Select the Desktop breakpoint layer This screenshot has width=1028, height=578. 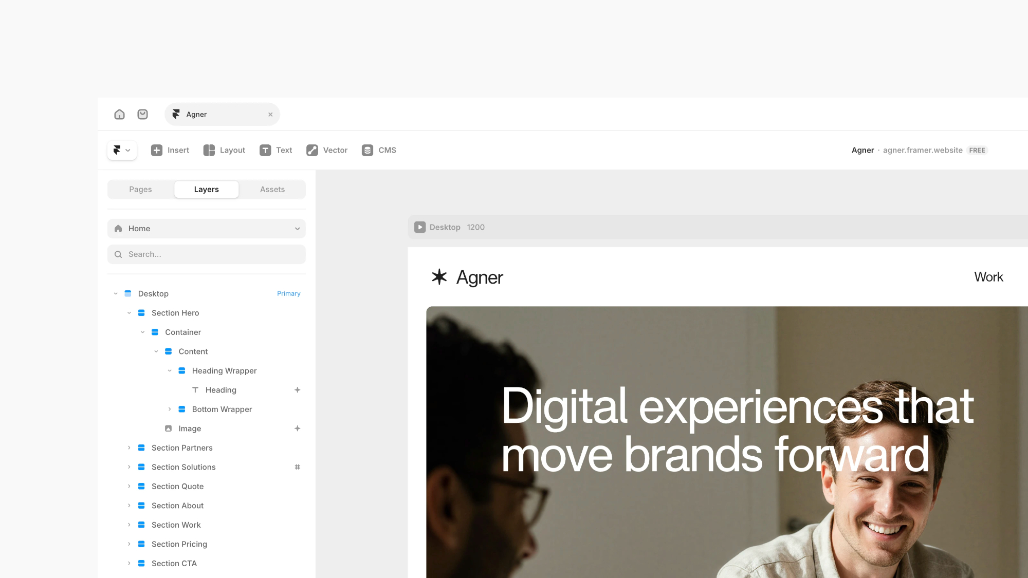[207, 294]
